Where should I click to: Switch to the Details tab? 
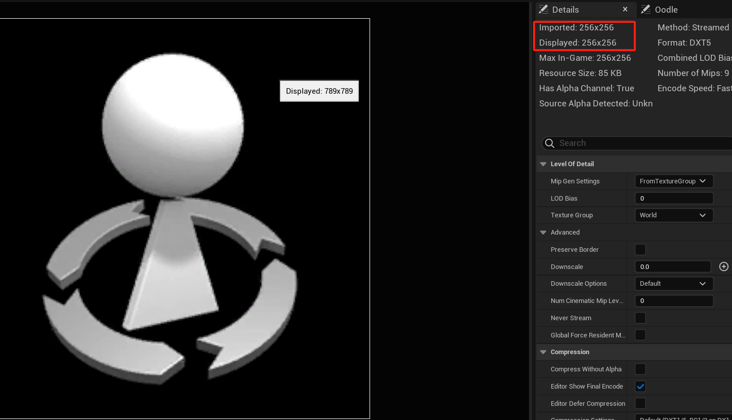coord(565,10)
